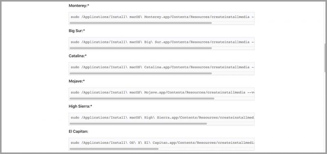Click the Monterey createinstallmedia command text
The height and width of the screenshot is (154, 327).
(162, 17)
